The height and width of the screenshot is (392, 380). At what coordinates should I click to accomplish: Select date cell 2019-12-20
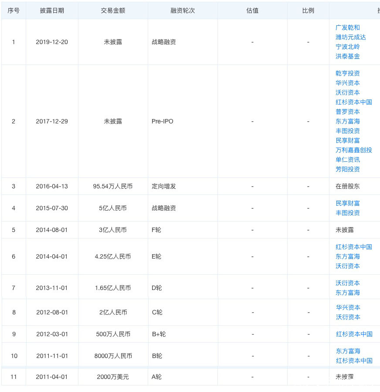point(52,42)
